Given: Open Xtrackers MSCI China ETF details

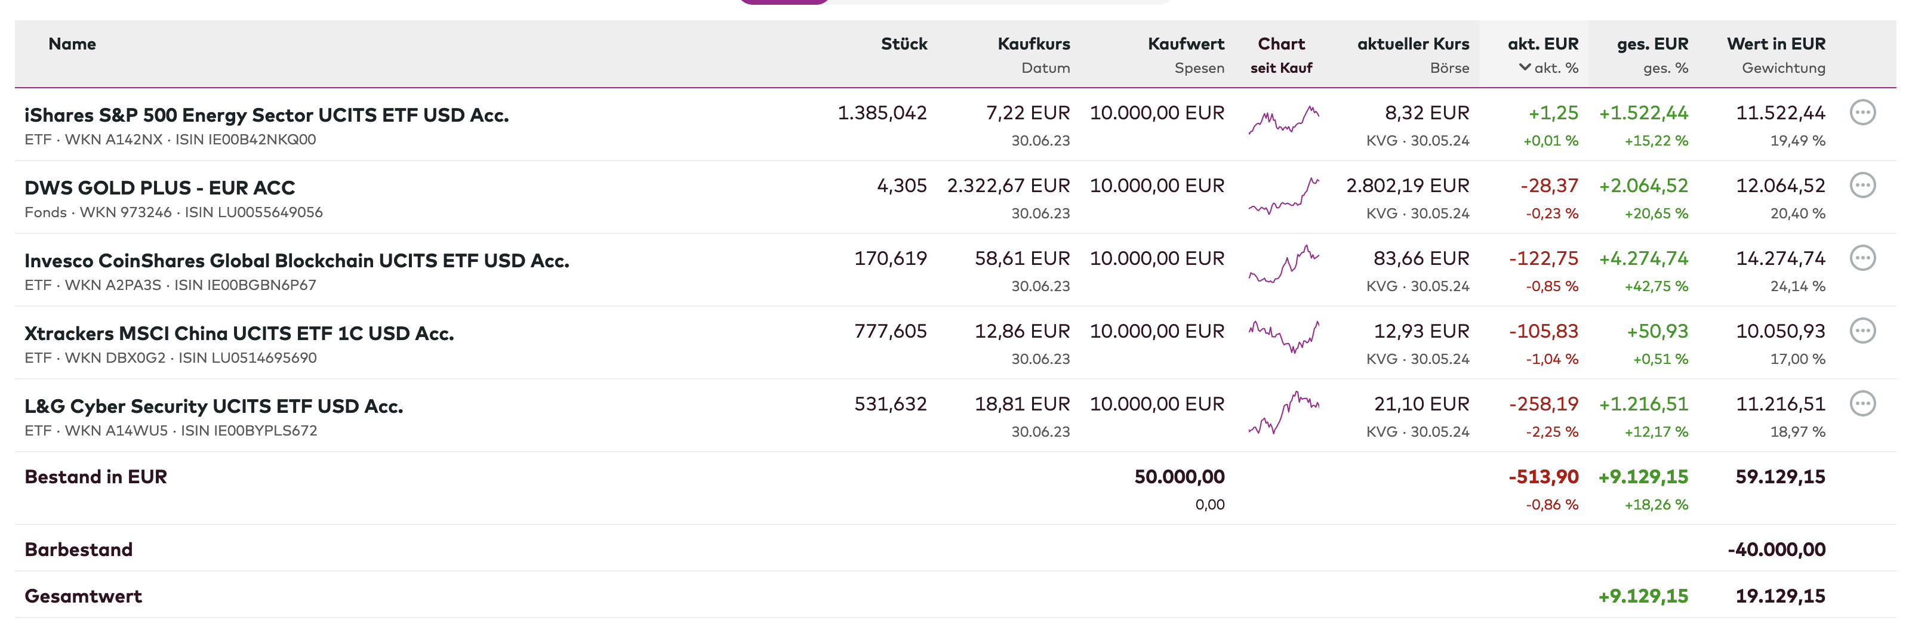Looking at the screenshot, I should (x=239, y=333).
